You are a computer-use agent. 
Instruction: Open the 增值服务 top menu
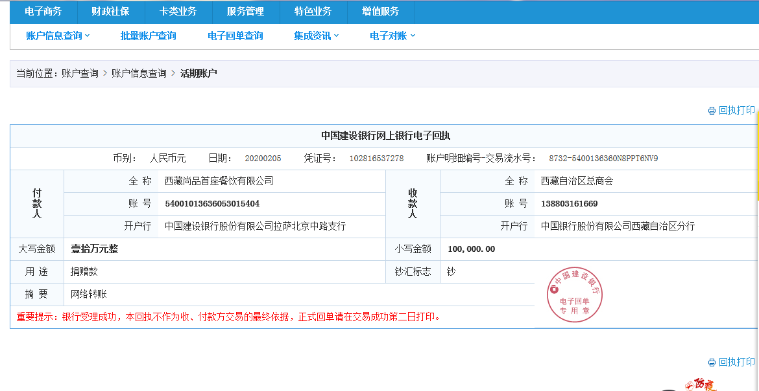(x=380, y=12)
